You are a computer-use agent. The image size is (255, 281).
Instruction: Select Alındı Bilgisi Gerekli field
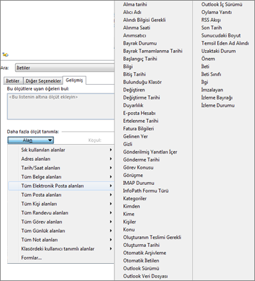click(144, 20)
